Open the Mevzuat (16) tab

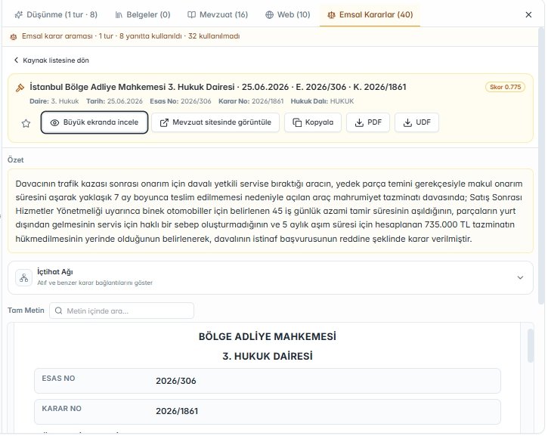(x=218, y=14)
